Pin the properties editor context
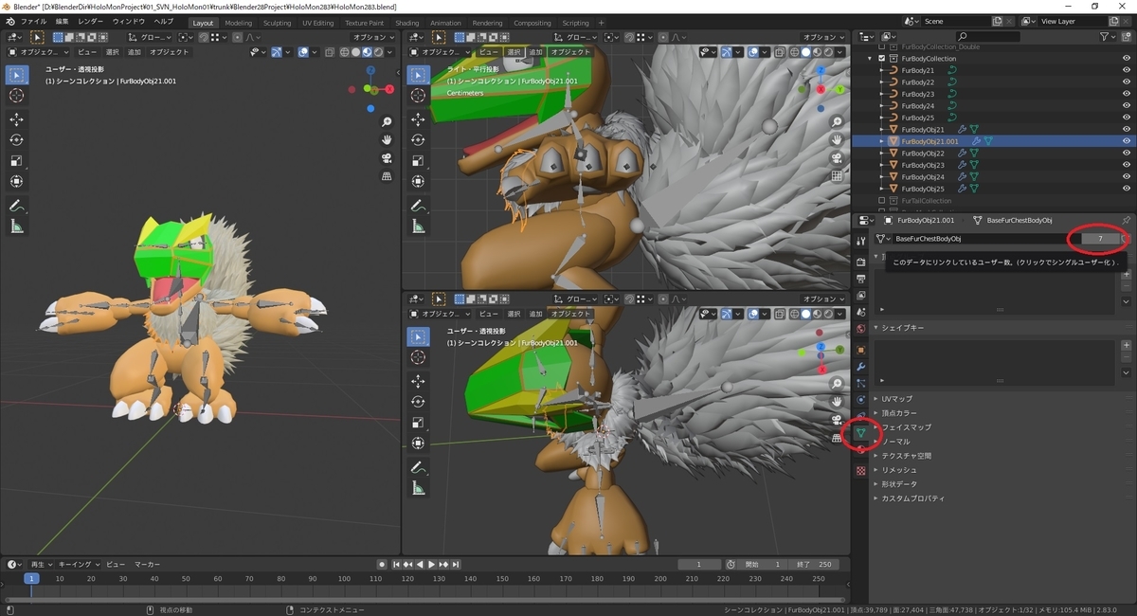This screenshot has width=1137, height=616. click(x=1127, y=220)
